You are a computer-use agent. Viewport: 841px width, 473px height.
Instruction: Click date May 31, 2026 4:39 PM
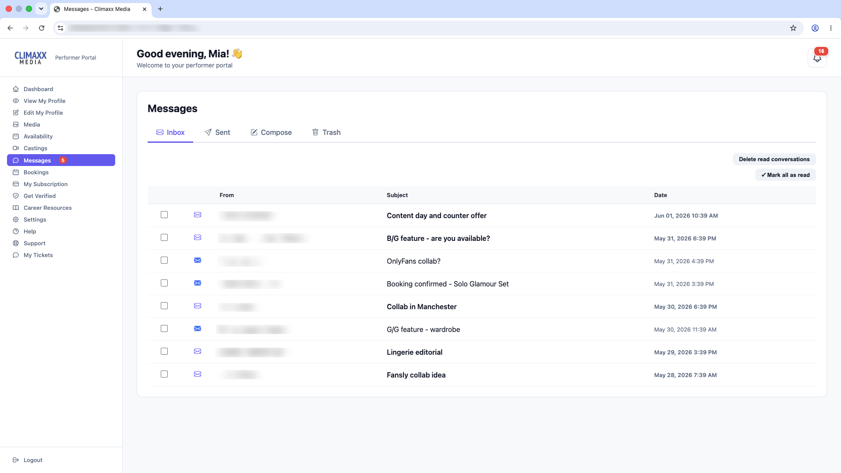click(x=684, y=261)
